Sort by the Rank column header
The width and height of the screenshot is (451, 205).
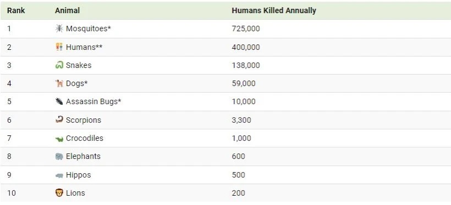tap(16, 10)
